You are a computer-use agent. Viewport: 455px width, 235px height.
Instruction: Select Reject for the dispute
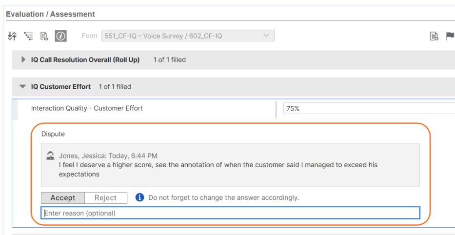tap(106, 197)
